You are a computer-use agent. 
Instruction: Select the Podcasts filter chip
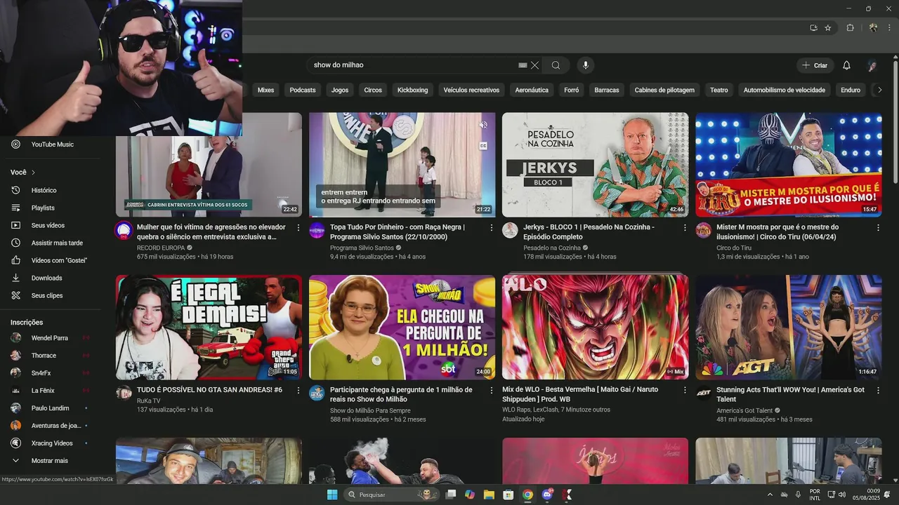tap(303, 90)
